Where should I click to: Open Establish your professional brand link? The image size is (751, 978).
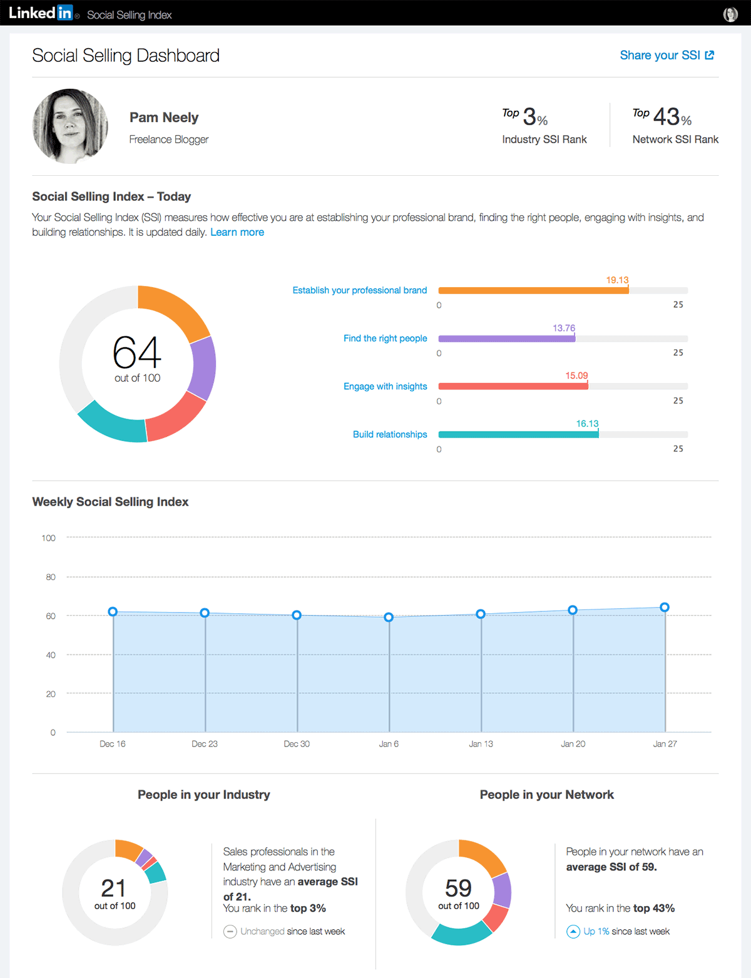click(360, 290)
